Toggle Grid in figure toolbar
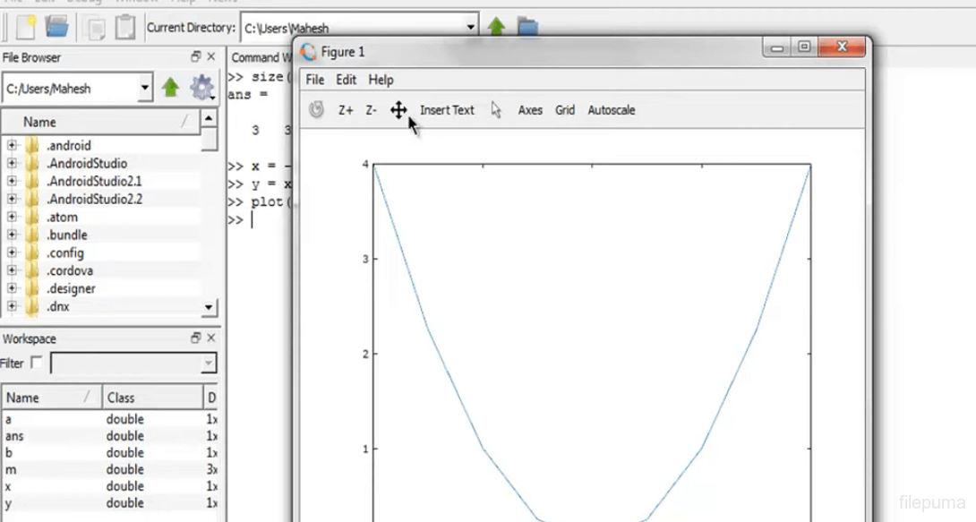The image size is (976, 522). (565, 110)
